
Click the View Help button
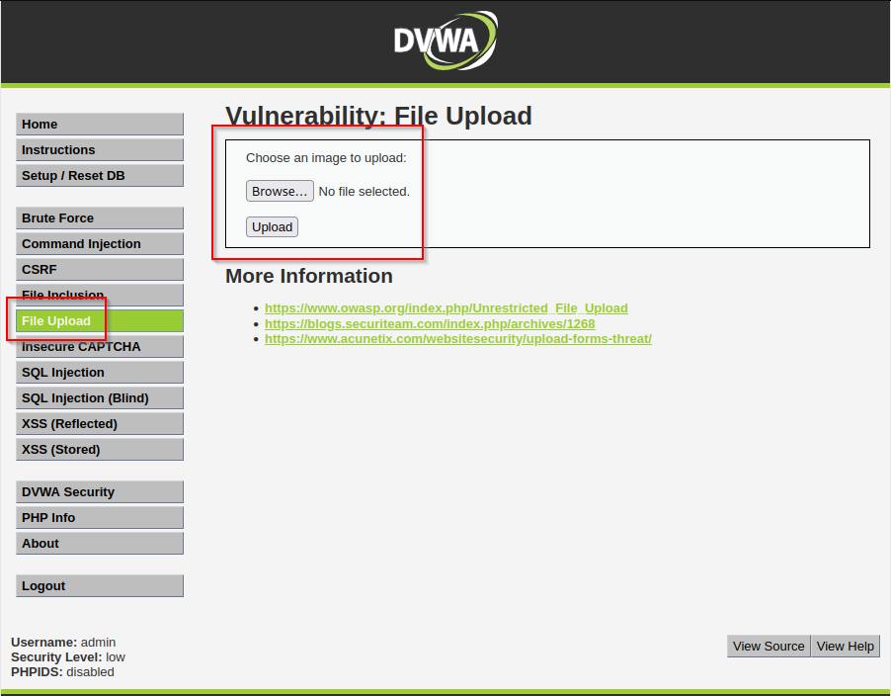(845, 646)
